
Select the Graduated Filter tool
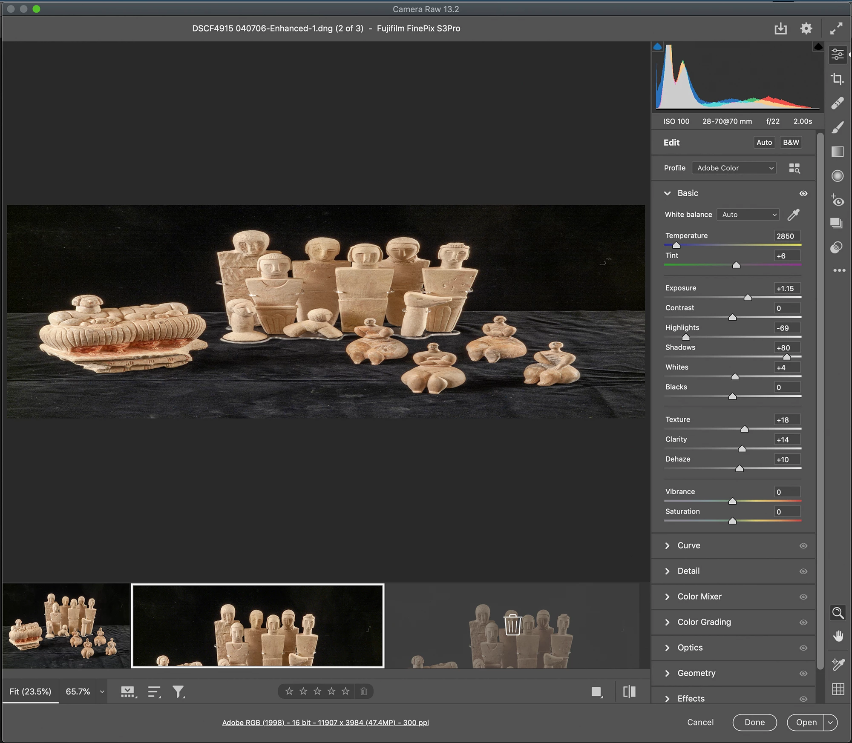coord(837,152)
